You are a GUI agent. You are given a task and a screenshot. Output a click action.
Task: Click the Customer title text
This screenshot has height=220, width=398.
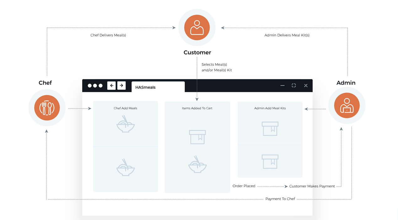click(197, 52)
